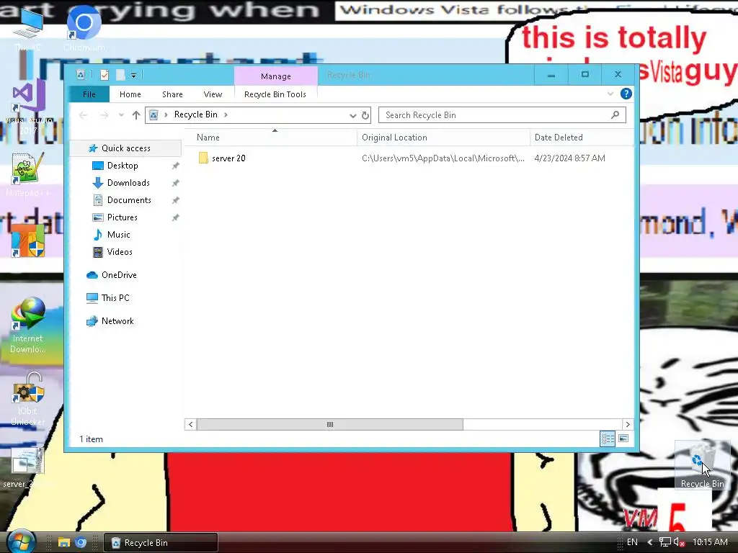Screen dimensions: 738x553
Task: Click the Properties quick access toolbar icon
Action: (x=105, y=75)
